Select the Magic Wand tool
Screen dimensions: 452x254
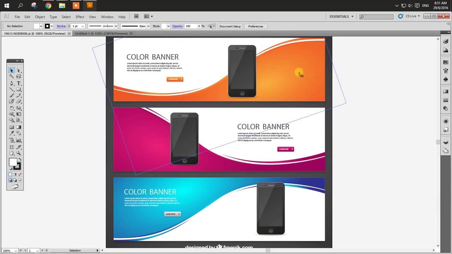point(11,76)
